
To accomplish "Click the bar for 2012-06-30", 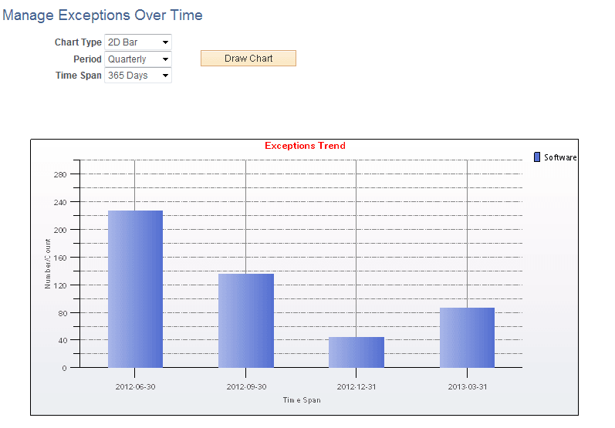I will pyautogui.click(x=135, y=289).
